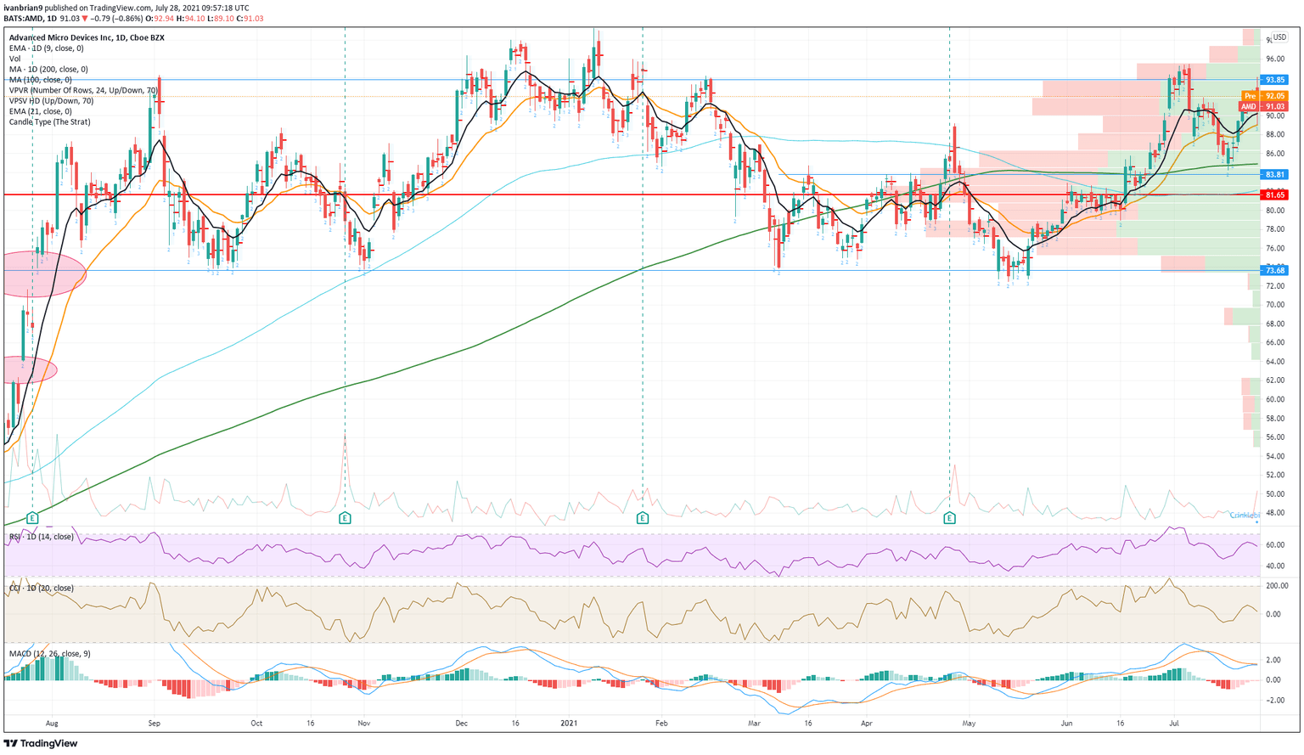The height and width of the screenshot is (755, 1304).
Task: Select the EMA - 1D (9, close, 0) legend
Action: tap(47, 48)
